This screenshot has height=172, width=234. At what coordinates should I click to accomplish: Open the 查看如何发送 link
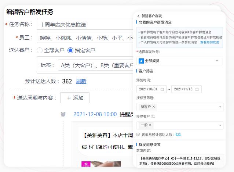pos(209,42)
